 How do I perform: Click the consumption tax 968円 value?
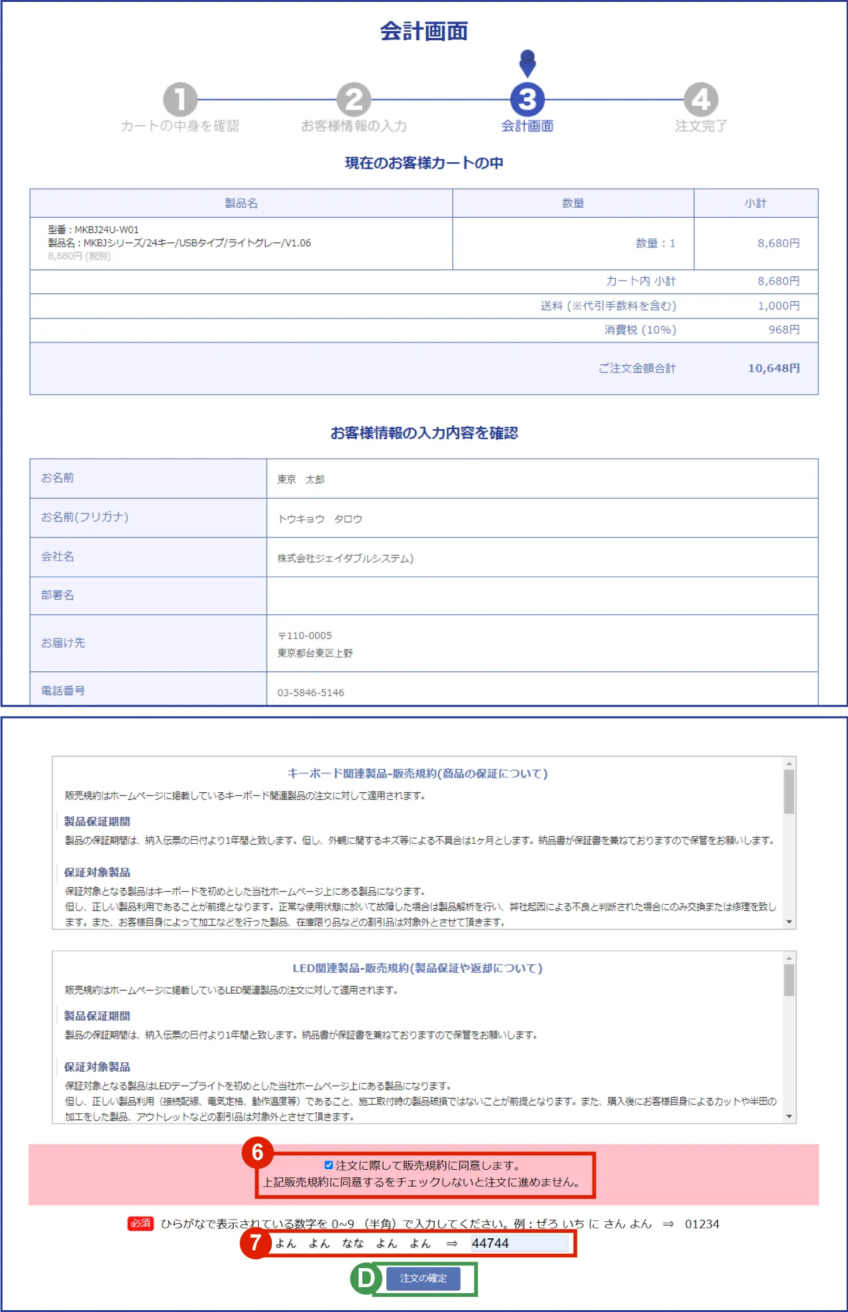coord(784,330)
